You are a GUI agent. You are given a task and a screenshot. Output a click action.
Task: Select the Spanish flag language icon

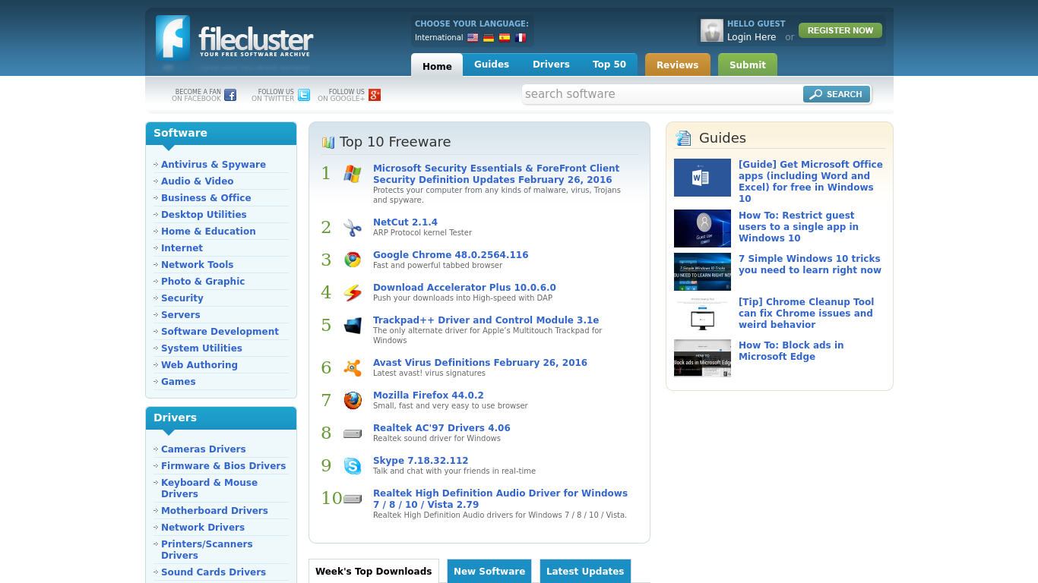505,37
